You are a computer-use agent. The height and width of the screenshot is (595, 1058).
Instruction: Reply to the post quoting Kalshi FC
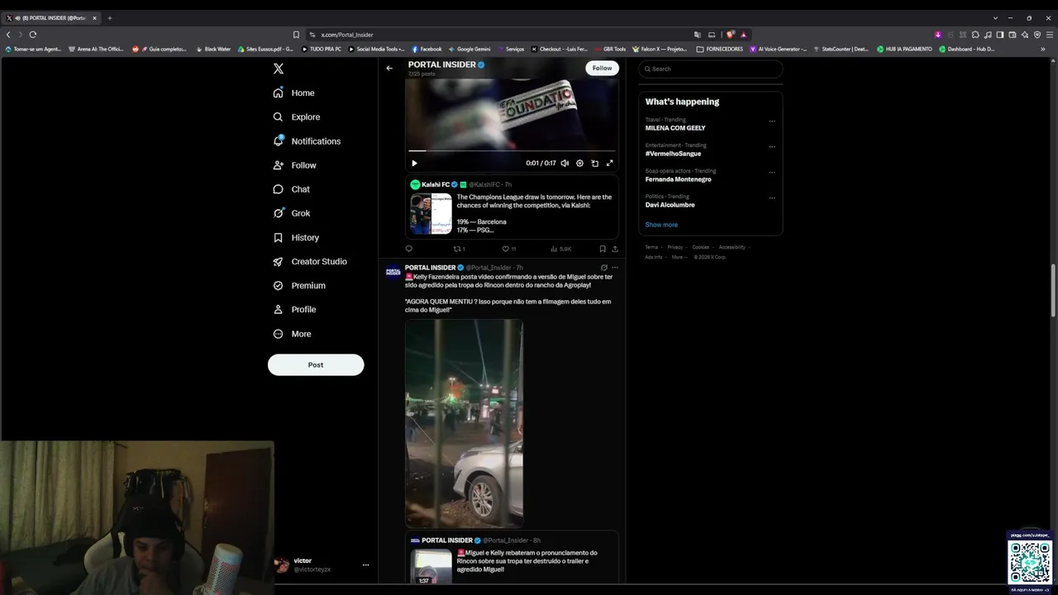pos(408,249)
